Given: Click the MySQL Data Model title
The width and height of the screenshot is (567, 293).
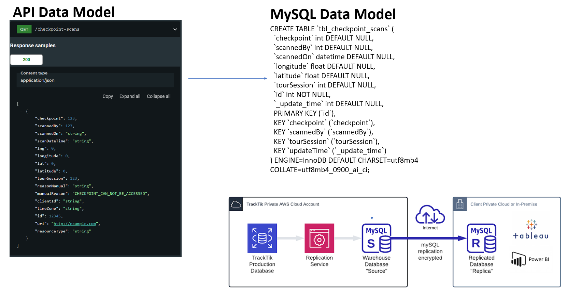Looking at the screenshot, I should pos(333,14).
